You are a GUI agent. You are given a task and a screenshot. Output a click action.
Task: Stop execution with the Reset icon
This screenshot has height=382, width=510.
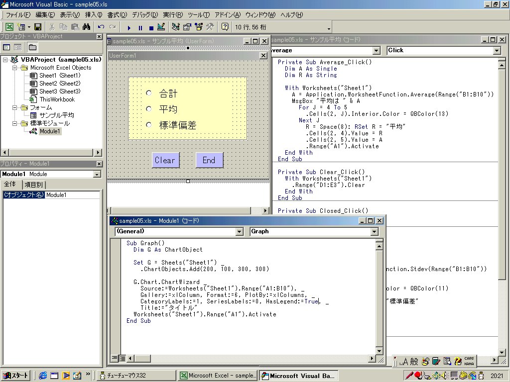point(150,27)
